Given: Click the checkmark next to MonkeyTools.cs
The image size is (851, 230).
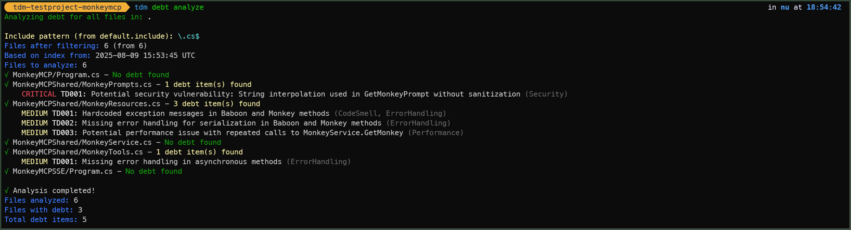Looking at the screenshot, I should click(6, 152).
